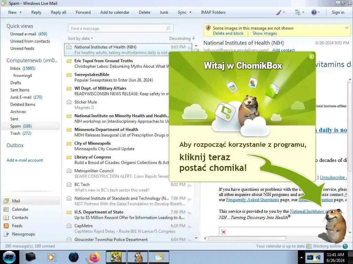Screen dimensions: 353x264
Task: Click the Show images link
Action: [x=265, y=33]
